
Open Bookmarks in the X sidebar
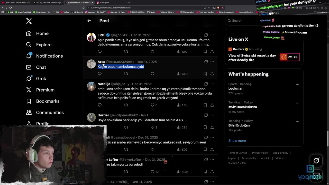coord(43,101)
